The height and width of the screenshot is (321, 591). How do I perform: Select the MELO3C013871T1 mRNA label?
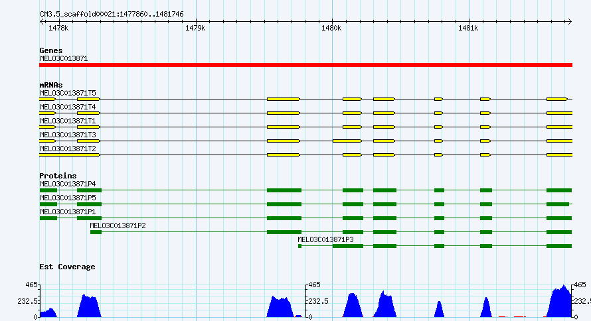tap(68, 121)
